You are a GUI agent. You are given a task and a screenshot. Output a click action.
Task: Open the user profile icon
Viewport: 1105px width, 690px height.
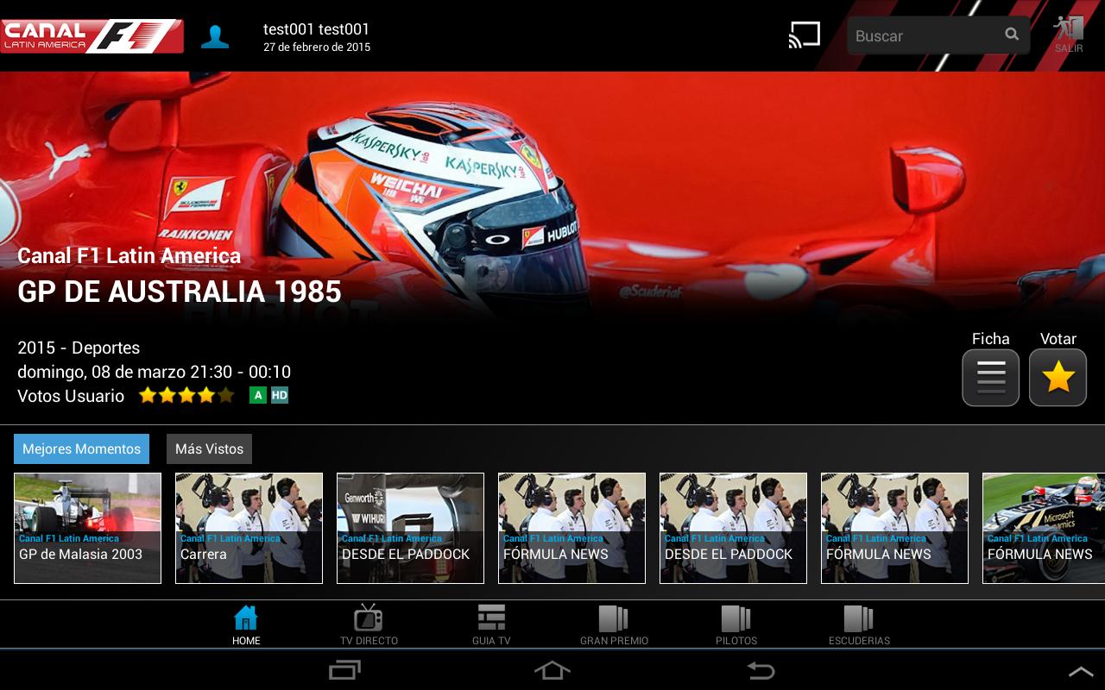[x=215, y=35]
